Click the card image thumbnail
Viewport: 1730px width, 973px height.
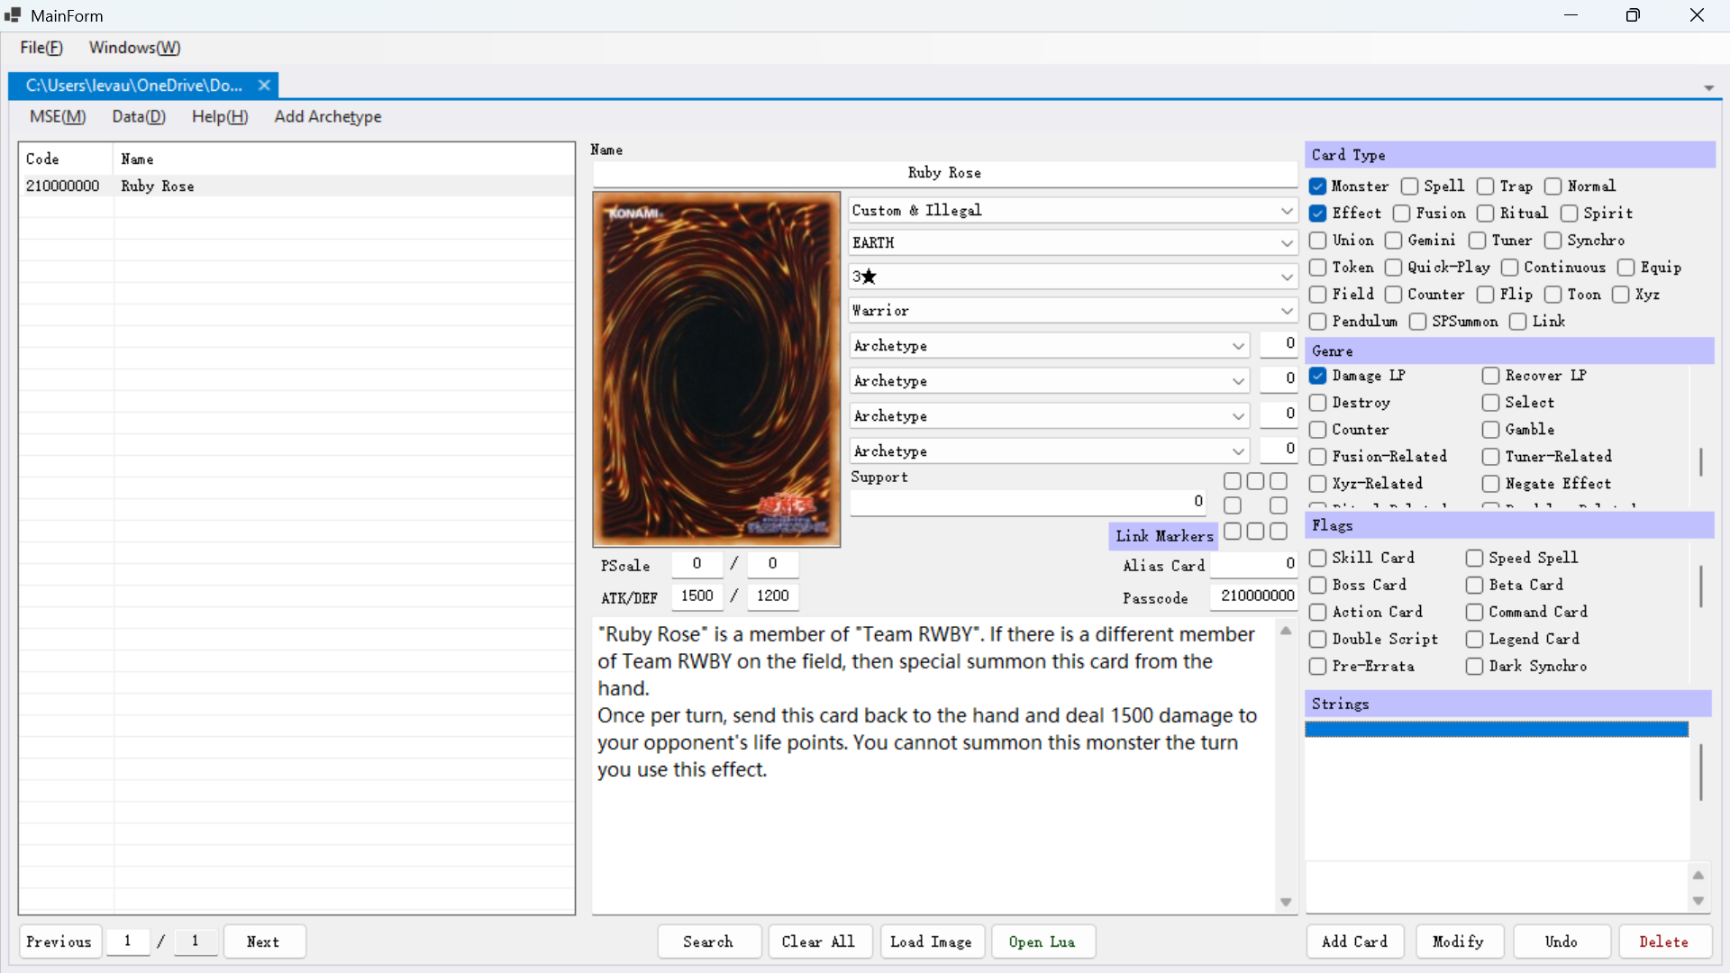tap(716, 369)
